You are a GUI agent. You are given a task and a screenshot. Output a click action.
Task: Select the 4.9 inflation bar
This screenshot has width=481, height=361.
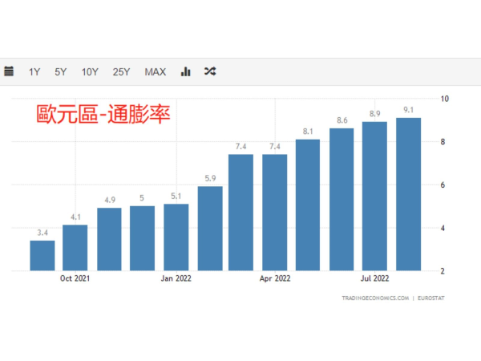pos(109,239)
